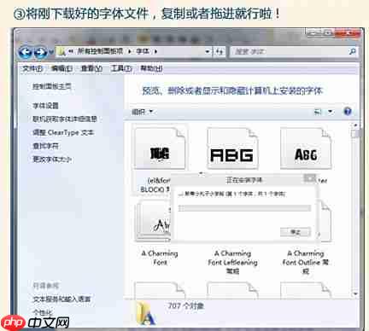The height and width of the screenshot is (331, 369).
Task: Open the 编辑(E) menu
Action: point(61,68)
